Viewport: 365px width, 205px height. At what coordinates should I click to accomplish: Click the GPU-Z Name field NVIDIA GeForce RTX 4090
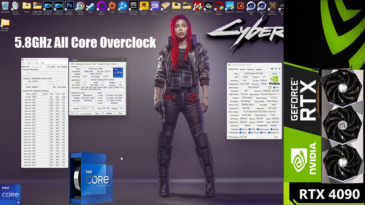[x=254, y=73]
